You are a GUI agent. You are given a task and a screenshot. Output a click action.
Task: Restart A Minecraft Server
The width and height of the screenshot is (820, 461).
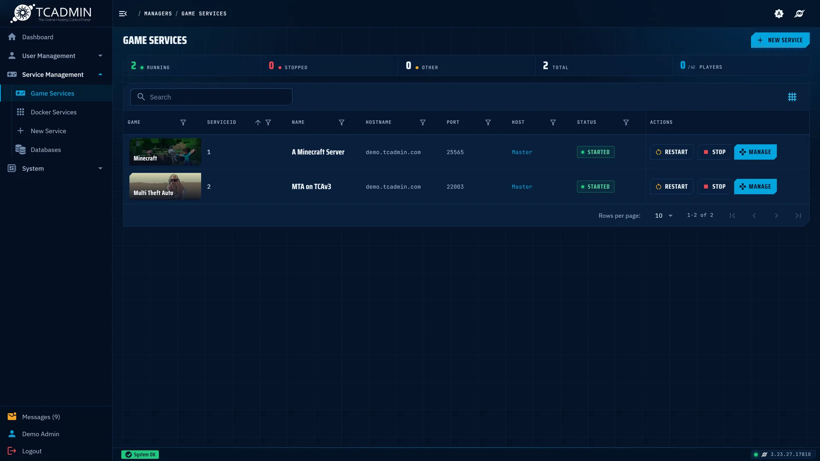coord(671,152)
